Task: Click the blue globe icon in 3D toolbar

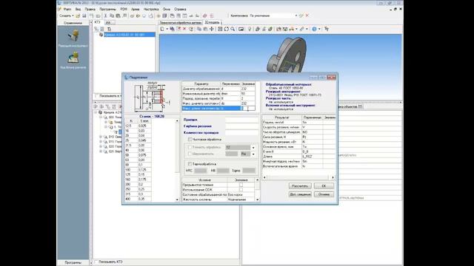Action: 314,29
